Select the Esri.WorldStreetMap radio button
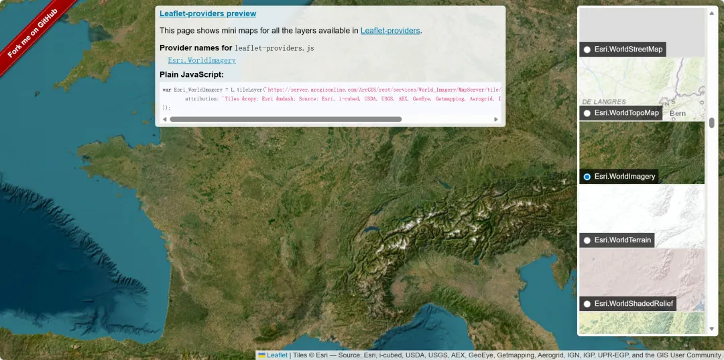 pyautogui.click(x=587, y=50)
